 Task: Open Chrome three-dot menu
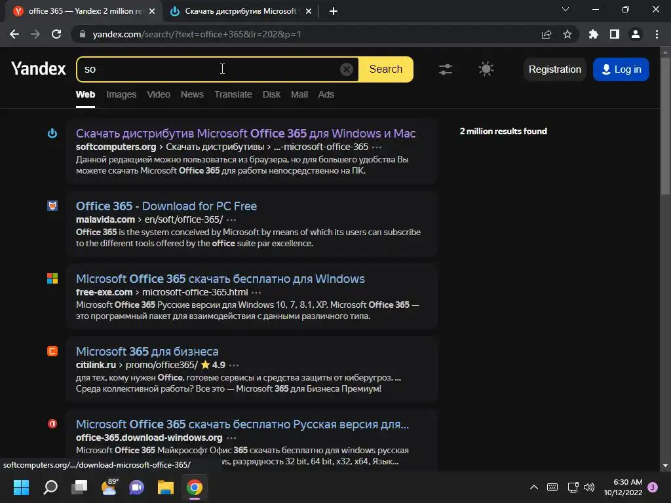click(657, 34)
